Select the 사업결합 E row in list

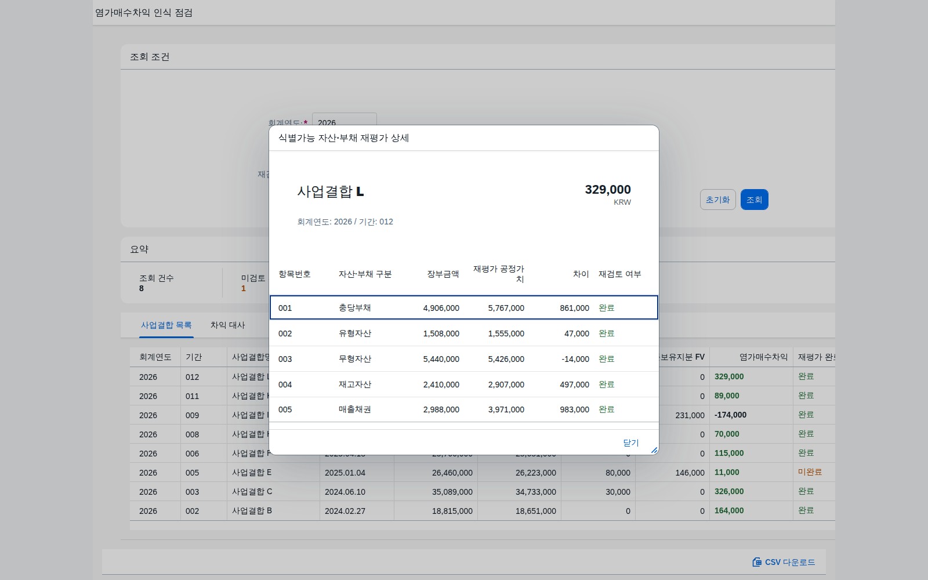[x=483, y=473]
